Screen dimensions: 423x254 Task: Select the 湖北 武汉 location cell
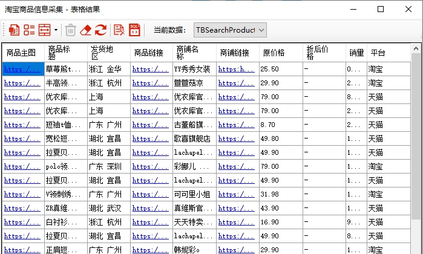pos(109,208)
